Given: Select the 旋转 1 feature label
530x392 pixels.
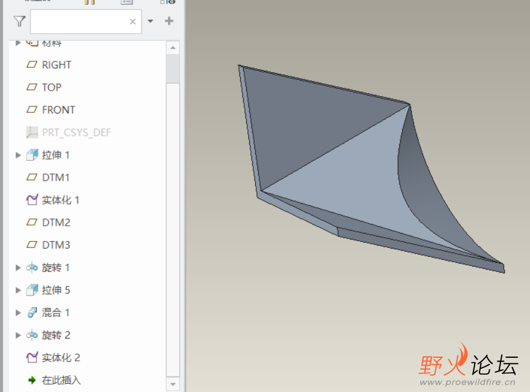Looking at the screenshot, I should 56,268.
